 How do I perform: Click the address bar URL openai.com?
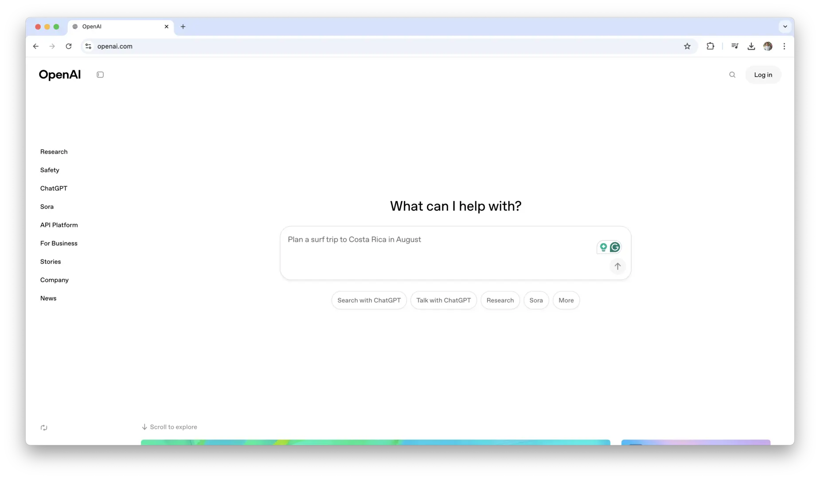tap(115, 46)
